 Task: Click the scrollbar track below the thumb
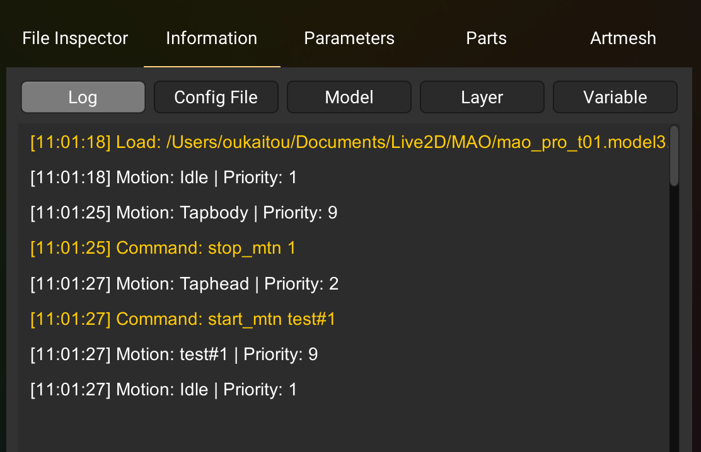pyautogui.click(x=674, y=315)
